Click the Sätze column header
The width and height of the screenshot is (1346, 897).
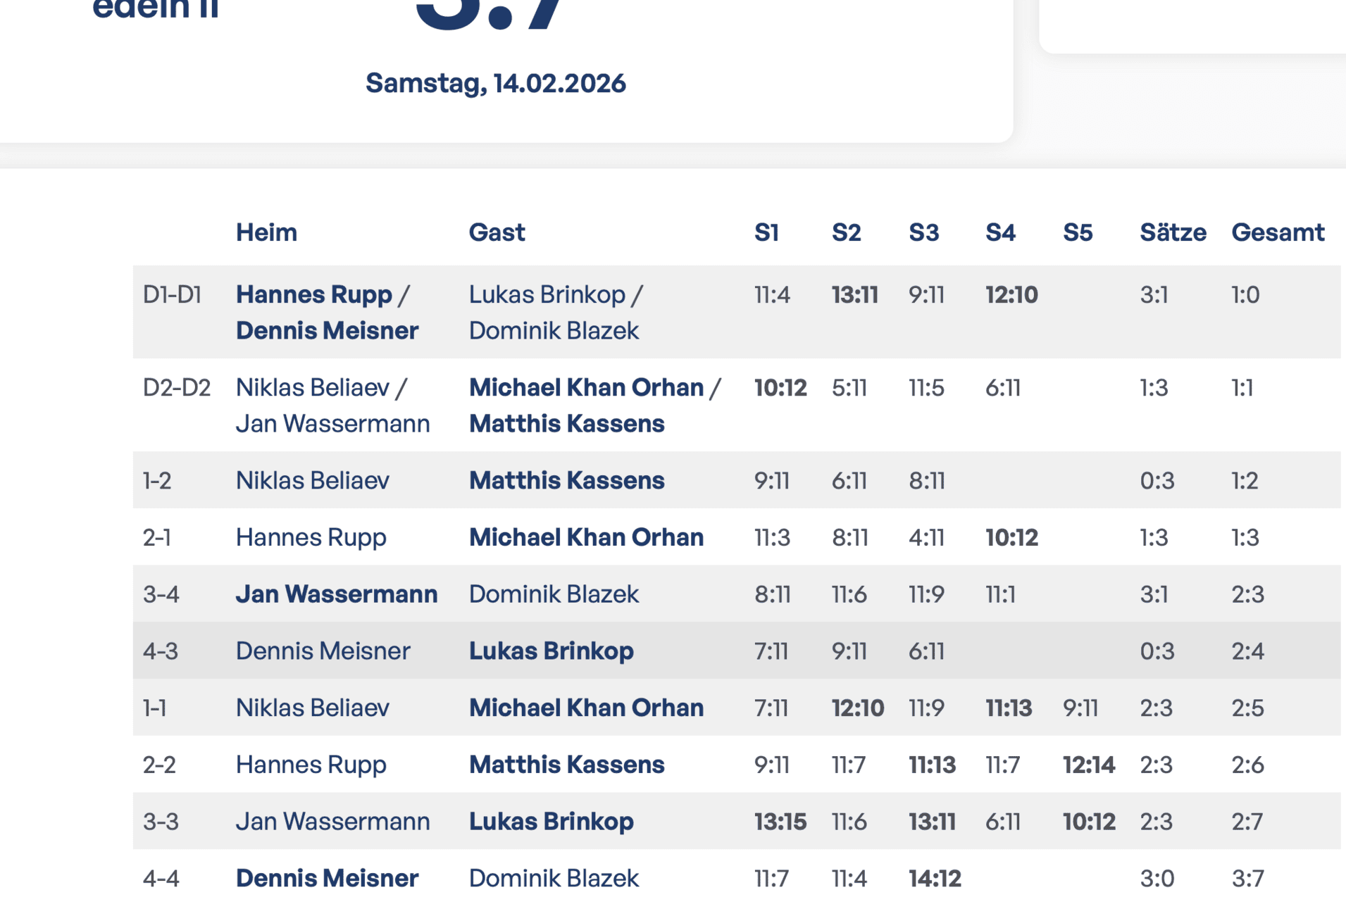pyautogui.click(x=1172, y=232)
